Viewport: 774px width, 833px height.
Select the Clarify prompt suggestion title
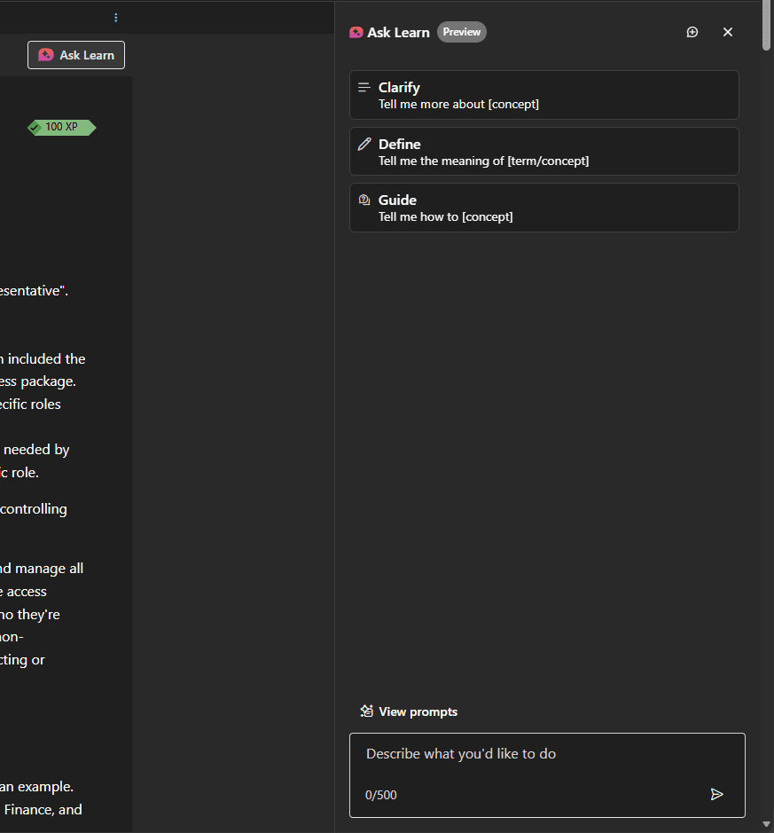tap(399, 87)
